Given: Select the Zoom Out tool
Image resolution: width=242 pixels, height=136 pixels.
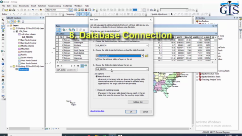Looking at the screenshot, I should [3, 23].
